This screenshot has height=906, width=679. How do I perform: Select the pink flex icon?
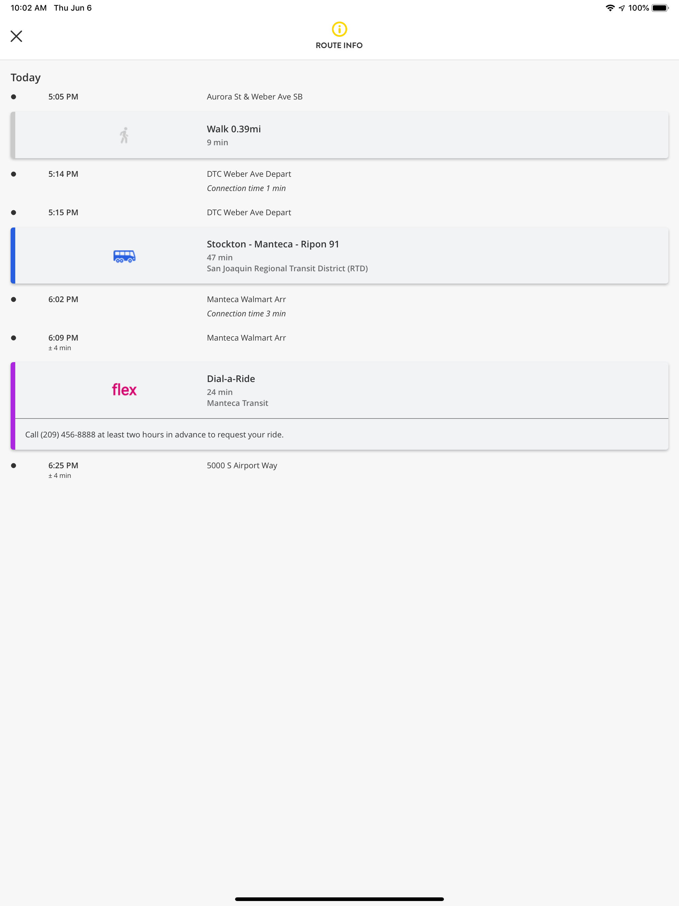124,390
